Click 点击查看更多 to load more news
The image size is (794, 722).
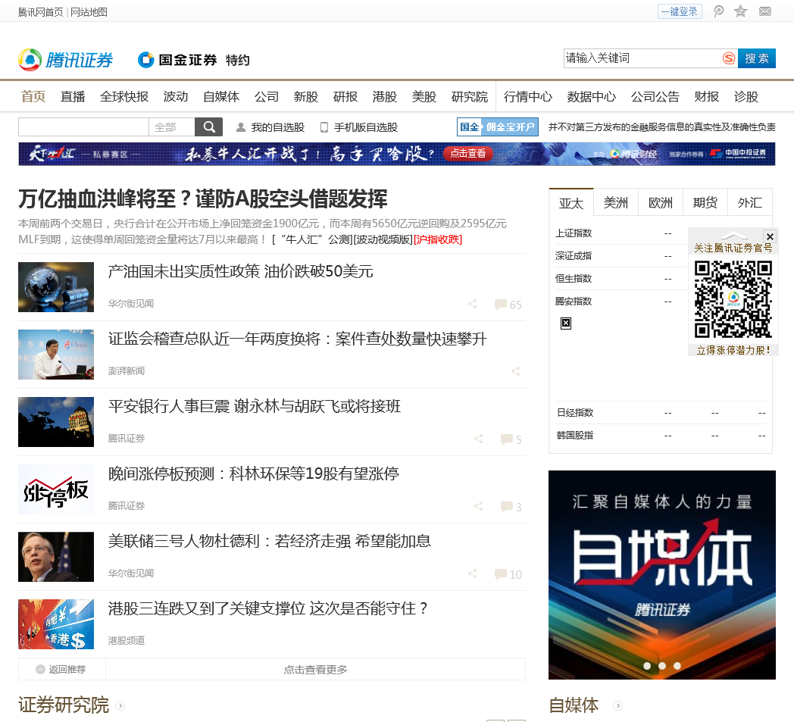pos(315,669)
